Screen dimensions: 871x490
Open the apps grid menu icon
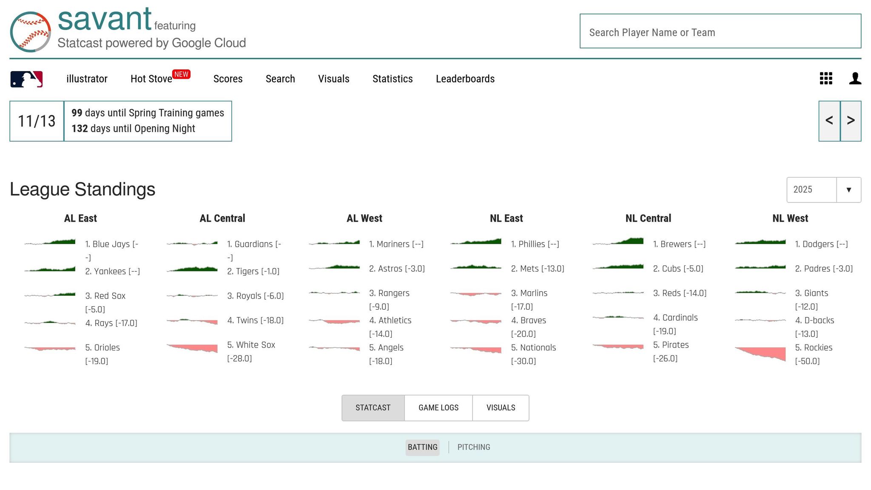click(x=825, y=78)
